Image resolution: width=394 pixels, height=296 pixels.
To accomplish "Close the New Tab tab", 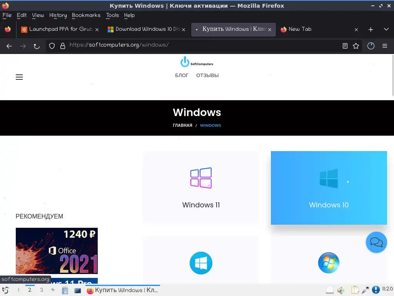I will coord(356,30).
